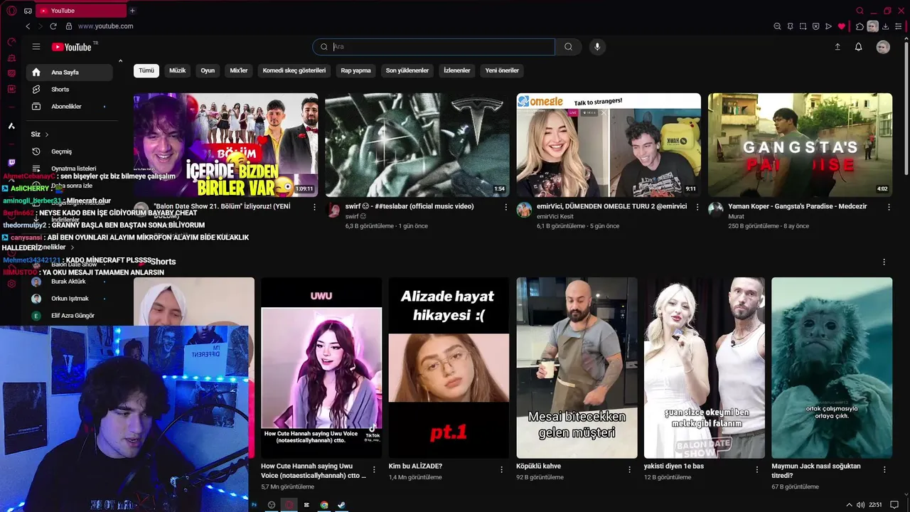This screenshot has height=512, width=910.
Task: Open options for Maymun Jack short
Action: pos(884,469)
